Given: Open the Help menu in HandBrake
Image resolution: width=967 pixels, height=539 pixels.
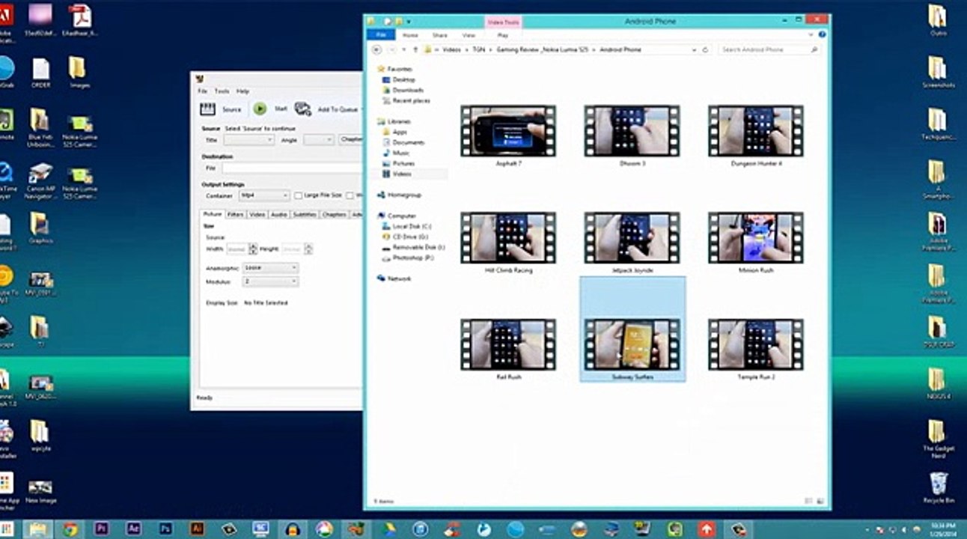Looking at the screenshot, I should [242, 91].
